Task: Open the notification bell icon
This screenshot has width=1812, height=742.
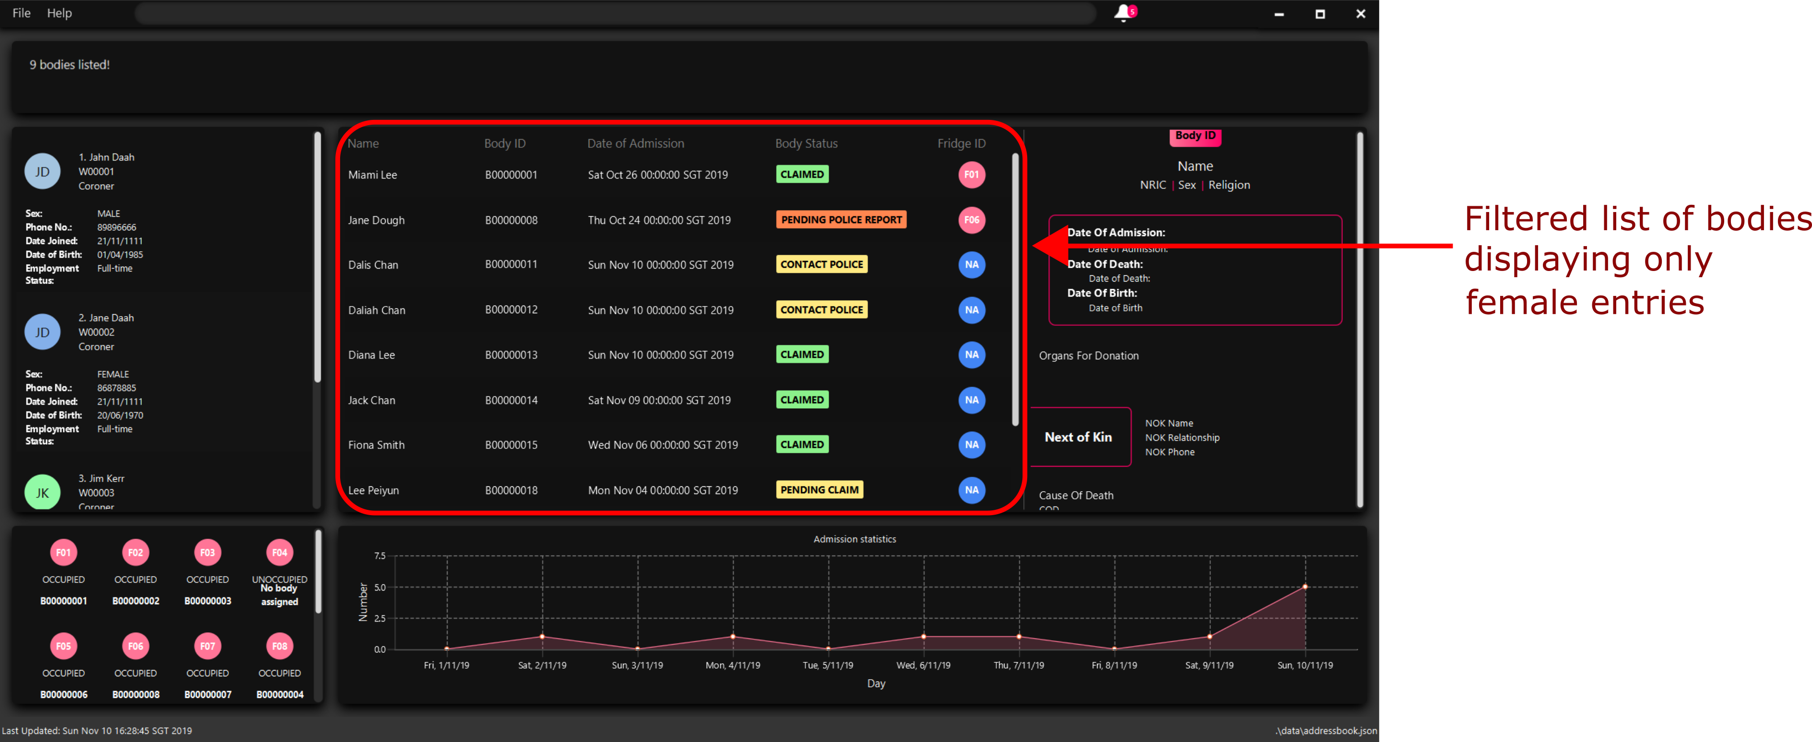Action: 1124,12
